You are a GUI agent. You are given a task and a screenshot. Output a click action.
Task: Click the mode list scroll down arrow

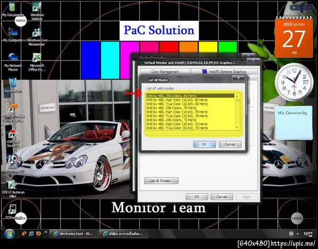pyautogui.click(x=237, y=127)
